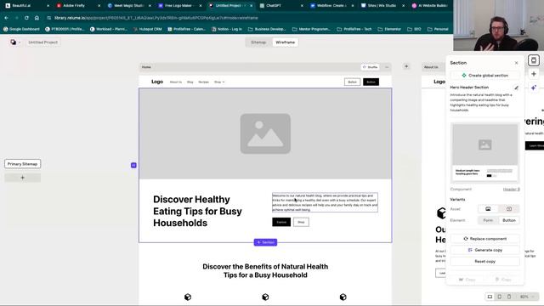Click the outlined Shop button in hero
The width and height of the screenshot is (544, 306).
tap(301, 222)
